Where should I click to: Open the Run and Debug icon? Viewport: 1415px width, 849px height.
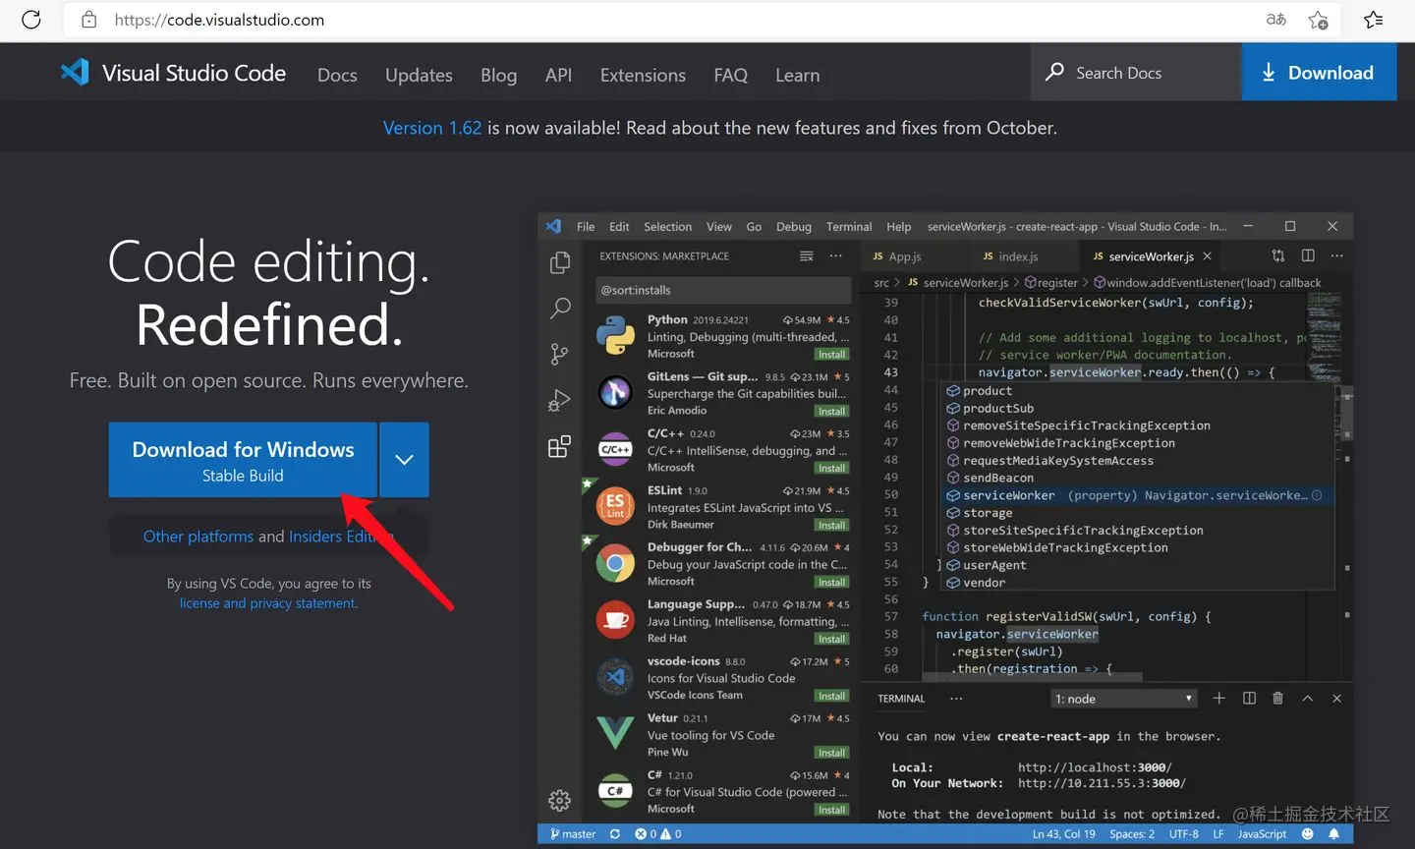(560, 401)
